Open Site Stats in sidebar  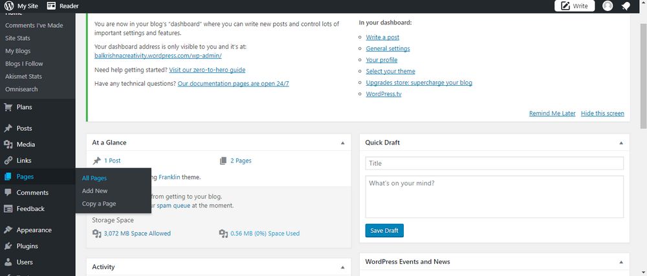click(17, 38)
